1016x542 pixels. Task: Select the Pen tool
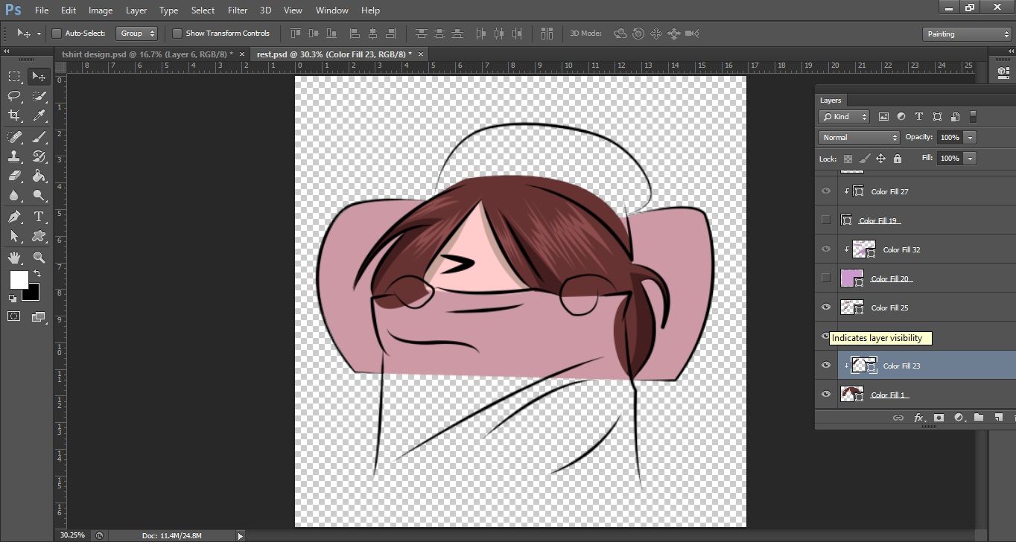tap(14, 217)
